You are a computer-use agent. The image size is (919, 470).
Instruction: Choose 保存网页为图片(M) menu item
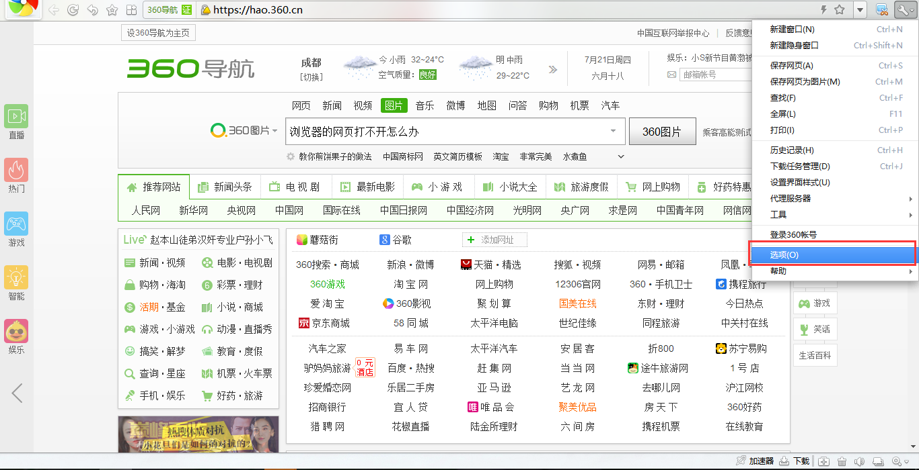pos(834,82)
